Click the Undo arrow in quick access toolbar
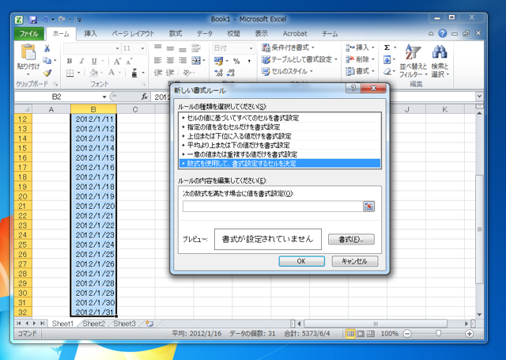 click(x=45, y=20)
